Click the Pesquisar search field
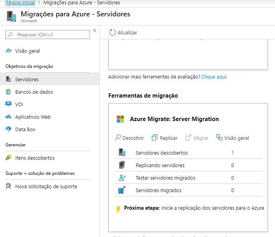The image size is (275, 237). 48,35
